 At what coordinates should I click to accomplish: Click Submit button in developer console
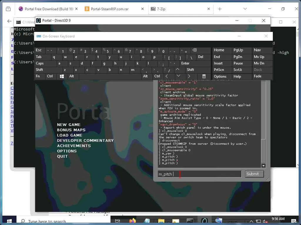(x=254, y=174)
